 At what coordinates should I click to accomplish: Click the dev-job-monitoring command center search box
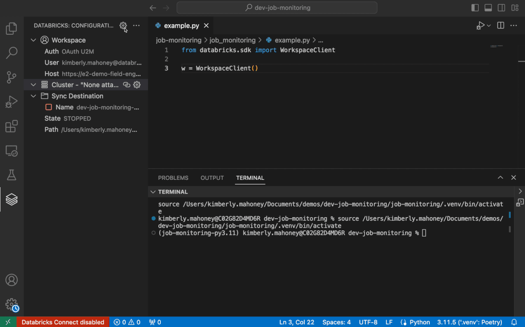pyautogui.click(x=277, y=8)
